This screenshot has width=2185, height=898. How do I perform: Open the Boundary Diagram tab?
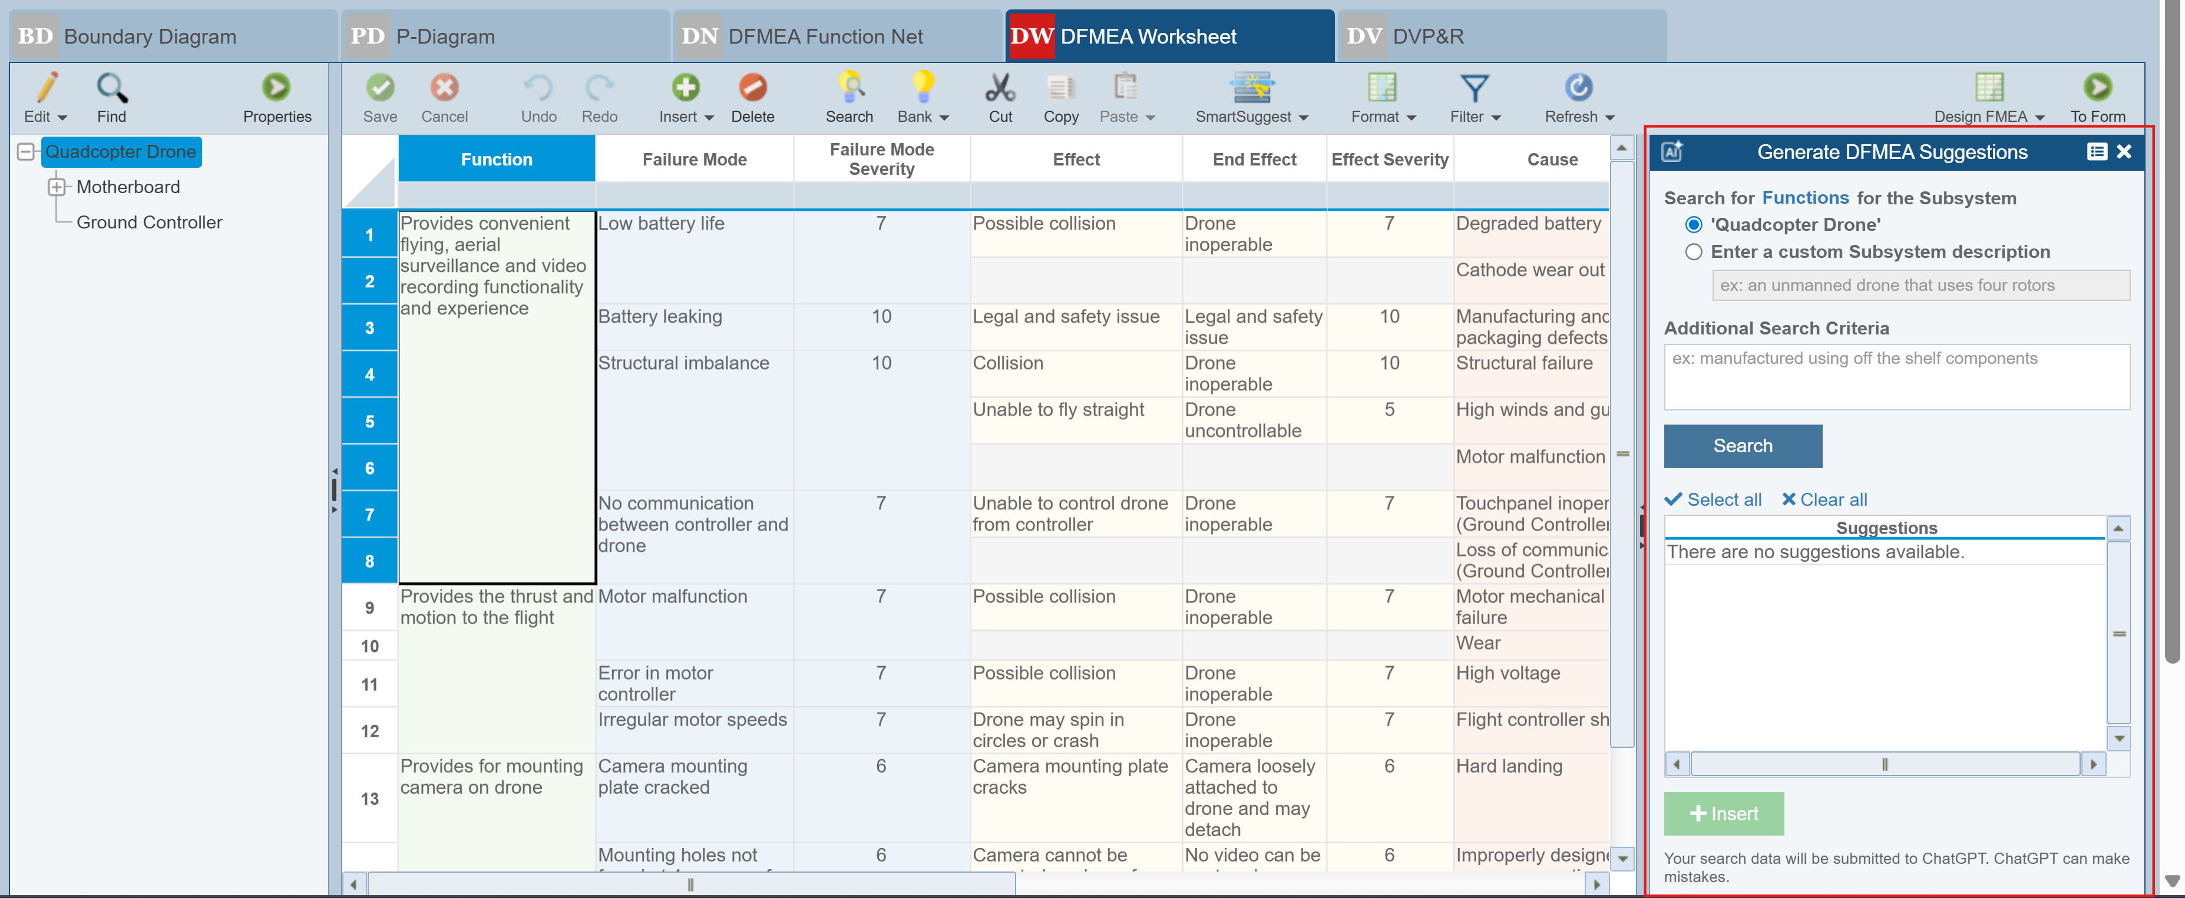149,37
